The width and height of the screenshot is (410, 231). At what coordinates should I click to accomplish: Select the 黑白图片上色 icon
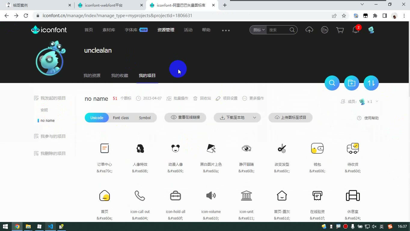click(211, 148)
